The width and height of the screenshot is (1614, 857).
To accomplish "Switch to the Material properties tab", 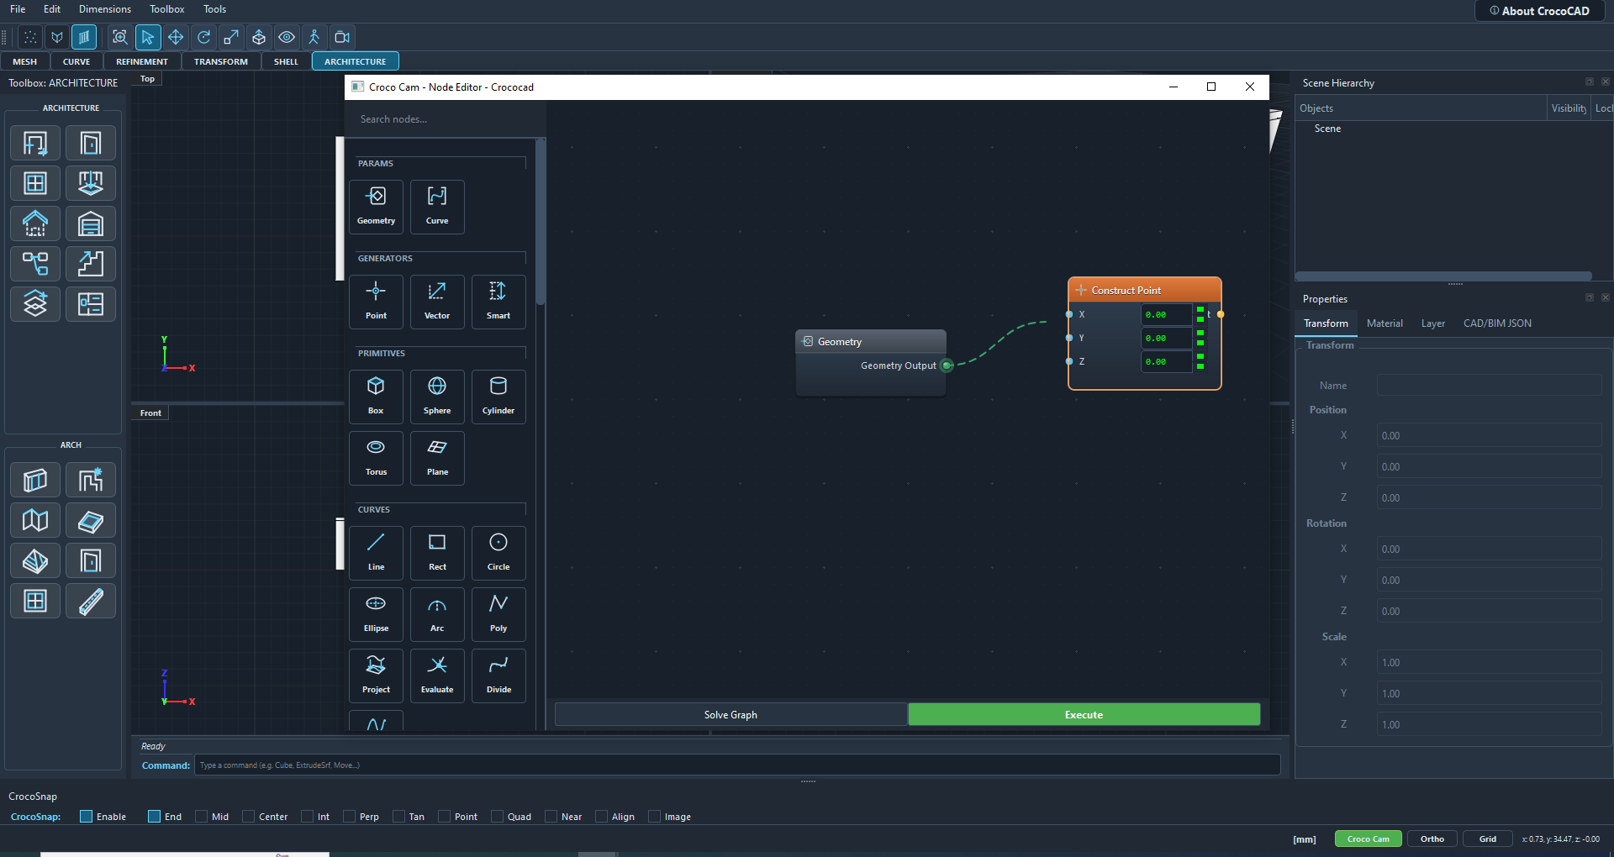I will click(x=1385, y=323).
